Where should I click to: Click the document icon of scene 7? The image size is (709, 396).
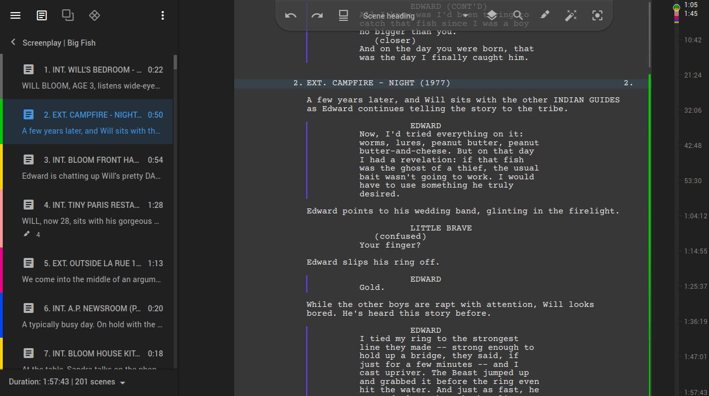point(29,354)
